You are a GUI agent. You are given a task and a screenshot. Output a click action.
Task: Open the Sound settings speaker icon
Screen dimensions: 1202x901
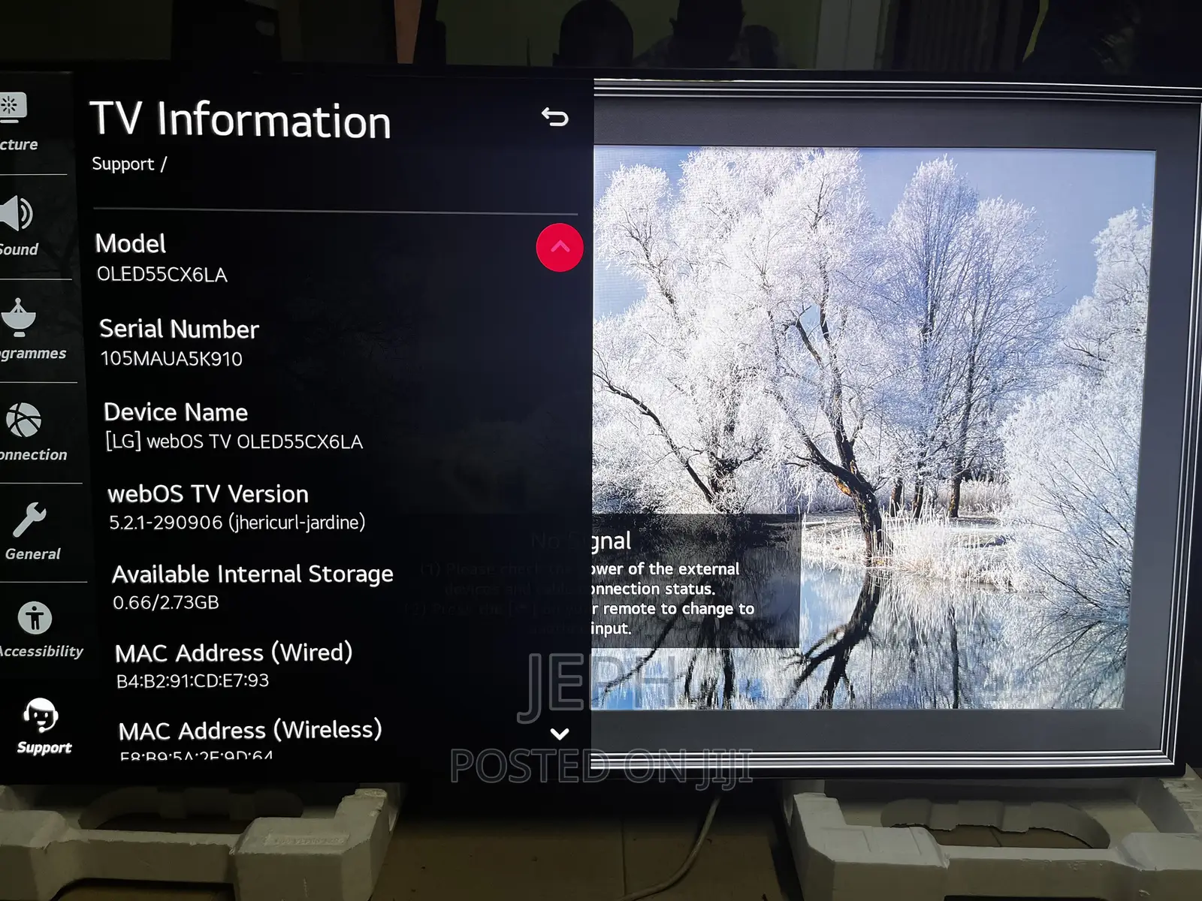[15, 214]
